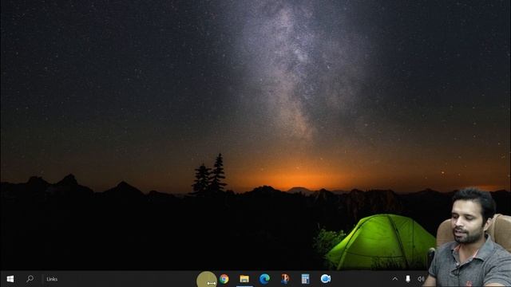Expand hidden system tray icons
The height and width of the screenshot is (287, 511).
pyautogui.click(x=395, y=279)
